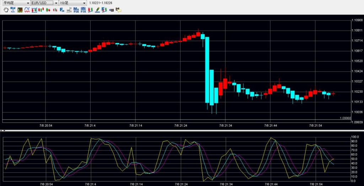Click the small thin candlesticks icon
Screen dimensions: 364x186
[x=55, y=10]
